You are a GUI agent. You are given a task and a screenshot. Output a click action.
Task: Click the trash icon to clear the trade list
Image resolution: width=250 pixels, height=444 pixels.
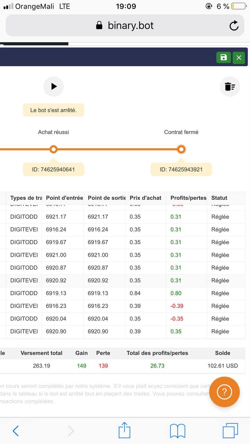230,86
